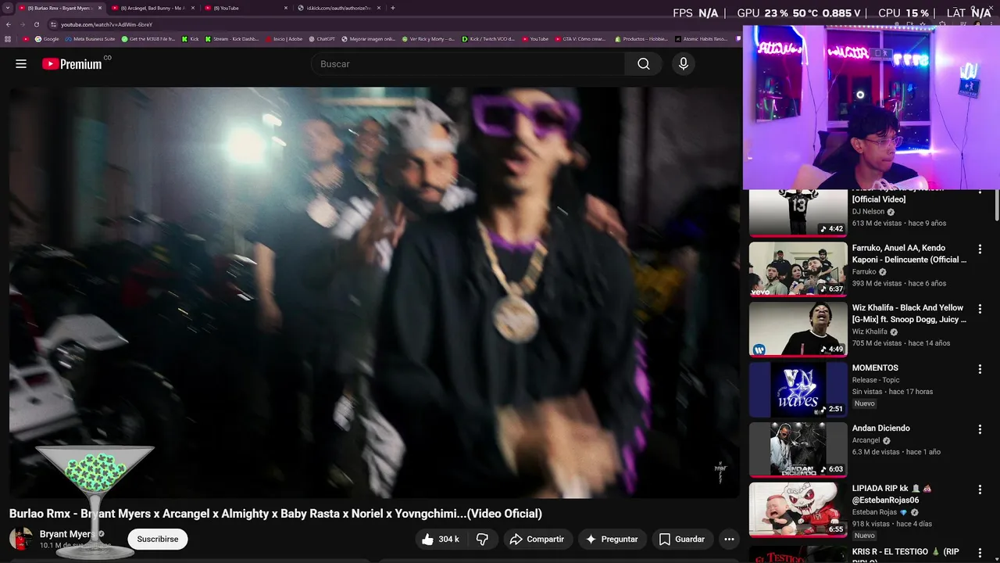Image resolution: width=1000 pixels, height=563 pixels.
Task: Share video with Compartir button
Action: 537,539
